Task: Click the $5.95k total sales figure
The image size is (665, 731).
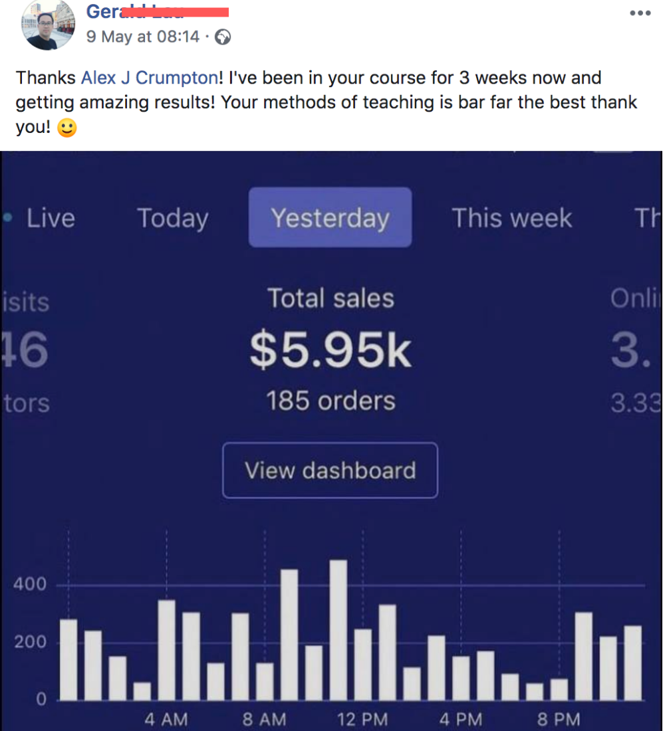Action: pos(331,352)
